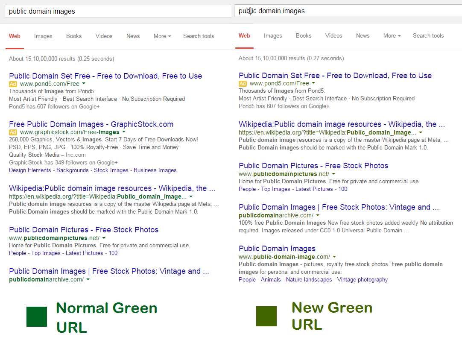The image size is (462, 340).
Task: Open the Animals sitelink
Action: (x=271, y=280)
